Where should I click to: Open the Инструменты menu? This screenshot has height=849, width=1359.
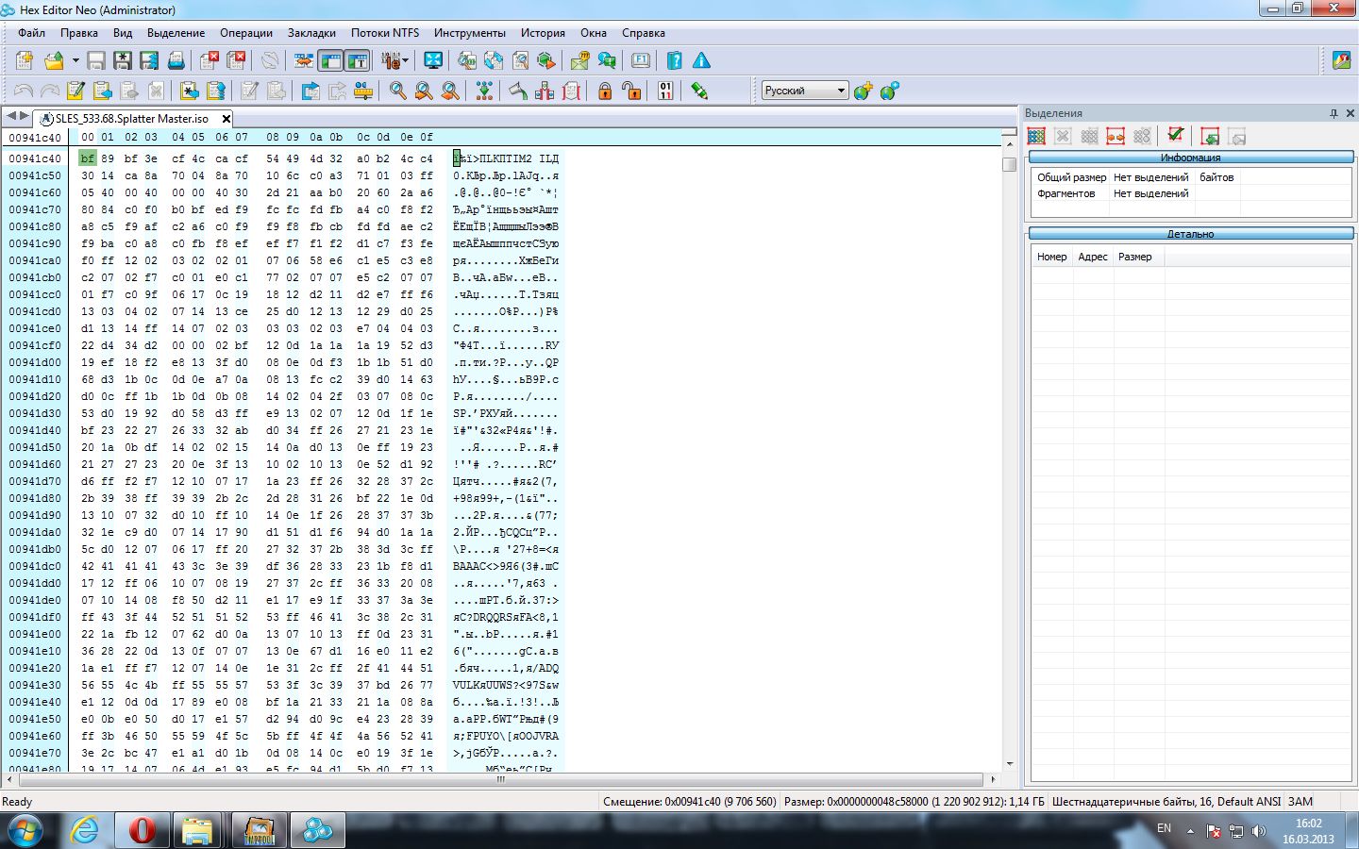(x=470, y=33)
